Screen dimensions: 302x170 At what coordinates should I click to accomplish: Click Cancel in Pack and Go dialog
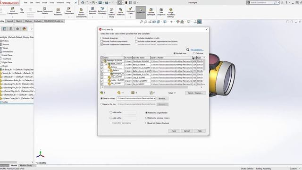pos(187,131)
